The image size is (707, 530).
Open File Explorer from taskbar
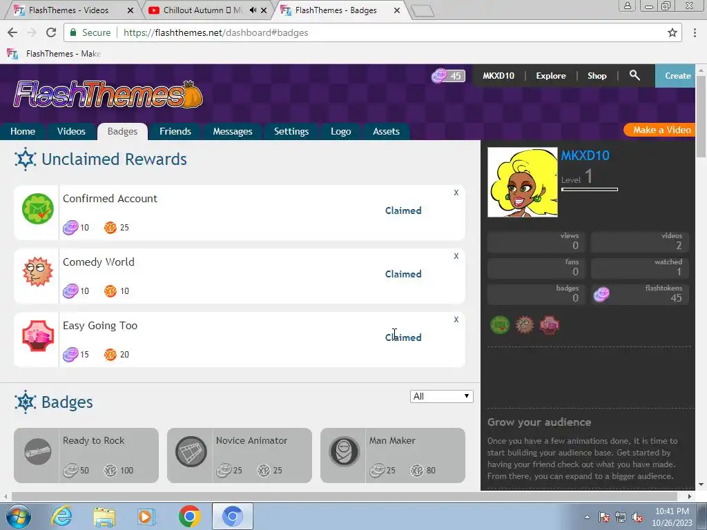[x=104, y=516]
